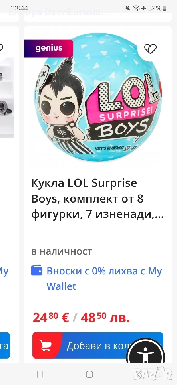Viewport: 177px width, 385px height.
Task: Tap the left card's blue add button
Action: pos(5,345)
